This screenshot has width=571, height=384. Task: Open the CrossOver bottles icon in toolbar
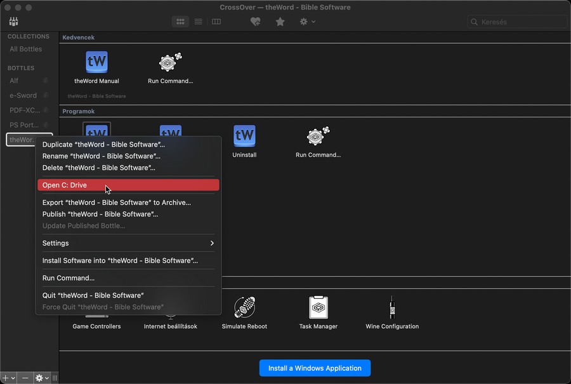click(x=14, y=22)
